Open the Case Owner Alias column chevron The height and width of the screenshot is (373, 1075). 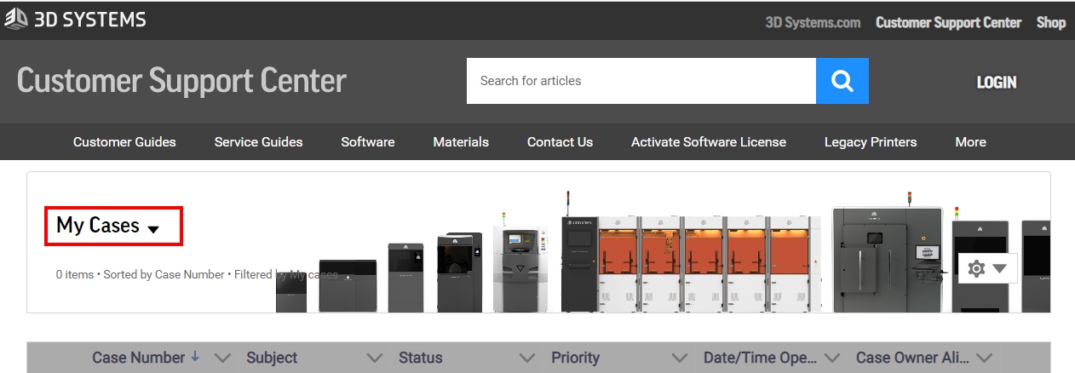(x=984, y=358)
